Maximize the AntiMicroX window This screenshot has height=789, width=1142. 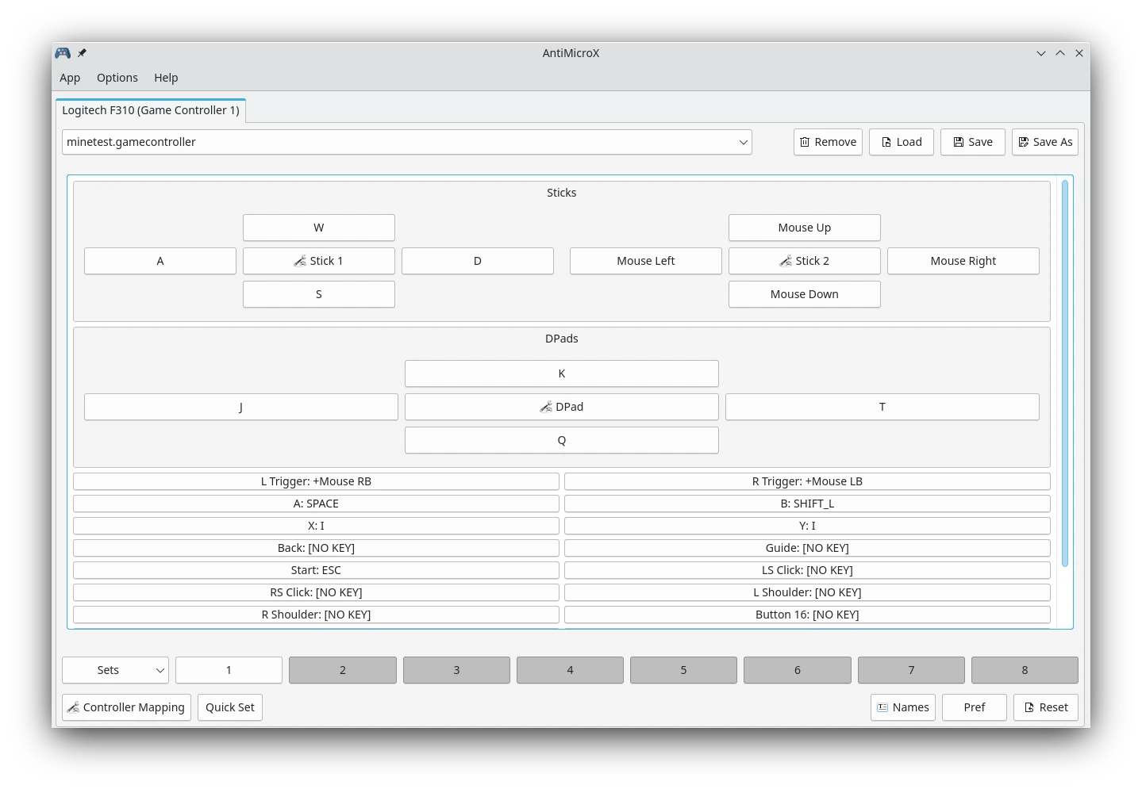[x=1060, y=53]
